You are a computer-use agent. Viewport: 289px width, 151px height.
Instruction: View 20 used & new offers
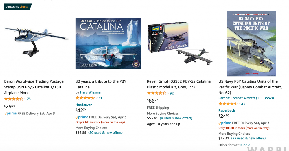(106, 132)
